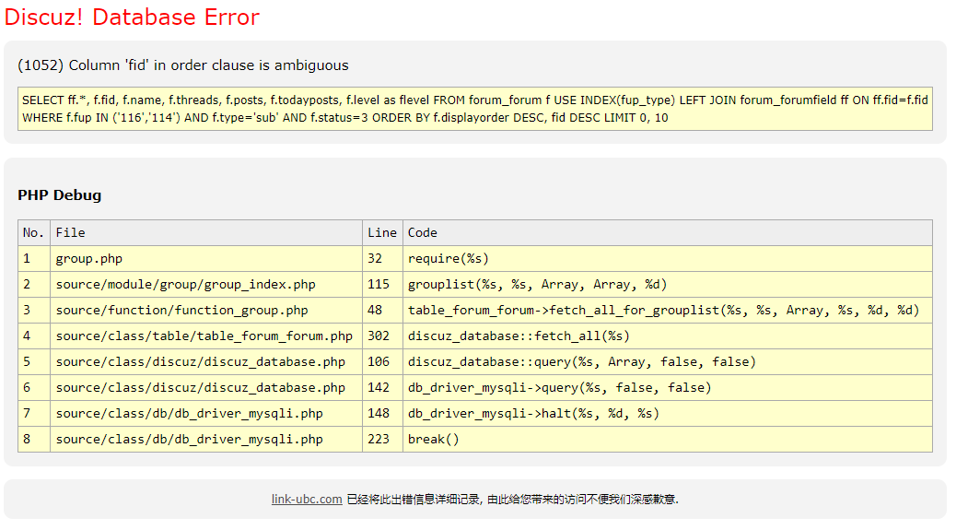The height and width of the screenshot is (530, 968).
Task: Click the break() code cell
Action: [x=433, y=440]
